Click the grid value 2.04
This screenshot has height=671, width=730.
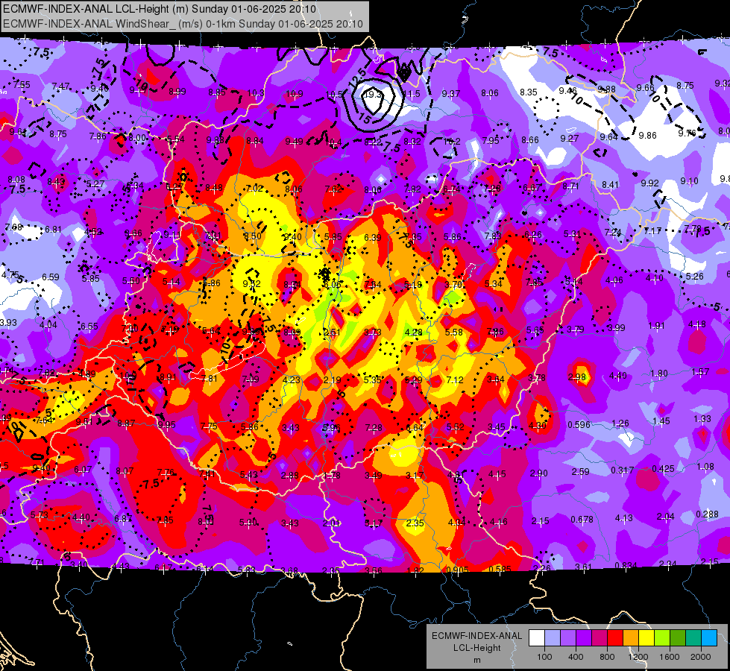coord(666,517)
